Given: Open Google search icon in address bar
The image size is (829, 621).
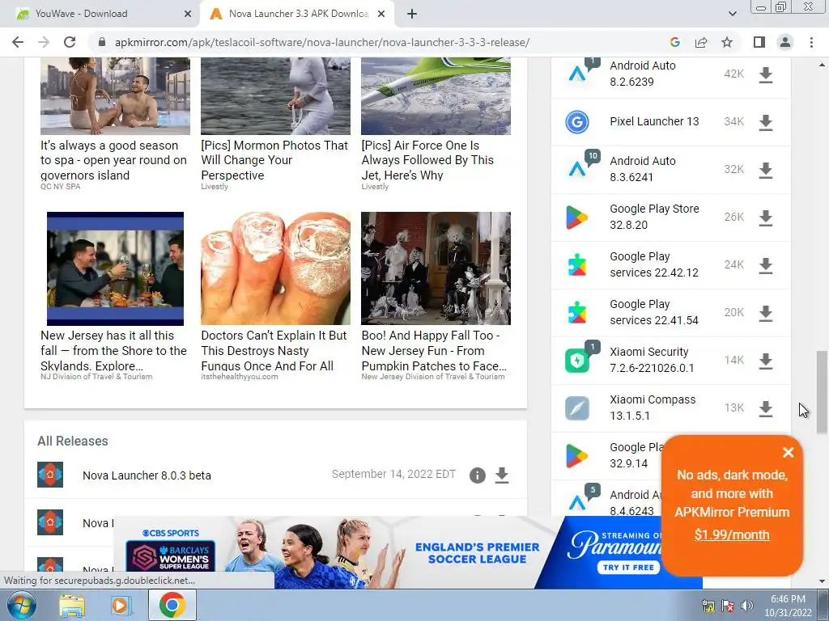Looking at the screenshot, I should coord(674,42).
